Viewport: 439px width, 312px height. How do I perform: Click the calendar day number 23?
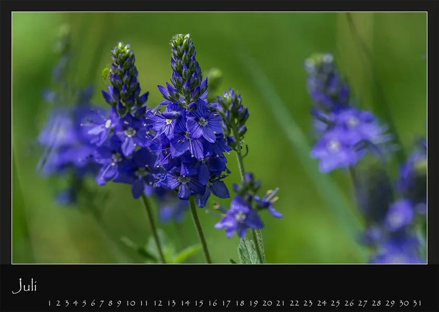[x=308, y=303]
